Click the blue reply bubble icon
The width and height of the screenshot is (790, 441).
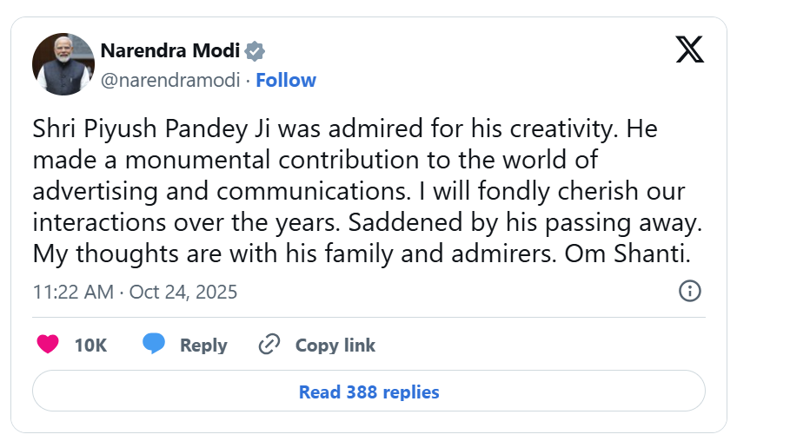pos(154,345)
